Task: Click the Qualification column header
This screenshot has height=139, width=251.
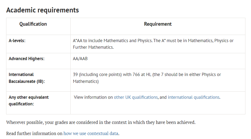Action: tap(33, 24)
